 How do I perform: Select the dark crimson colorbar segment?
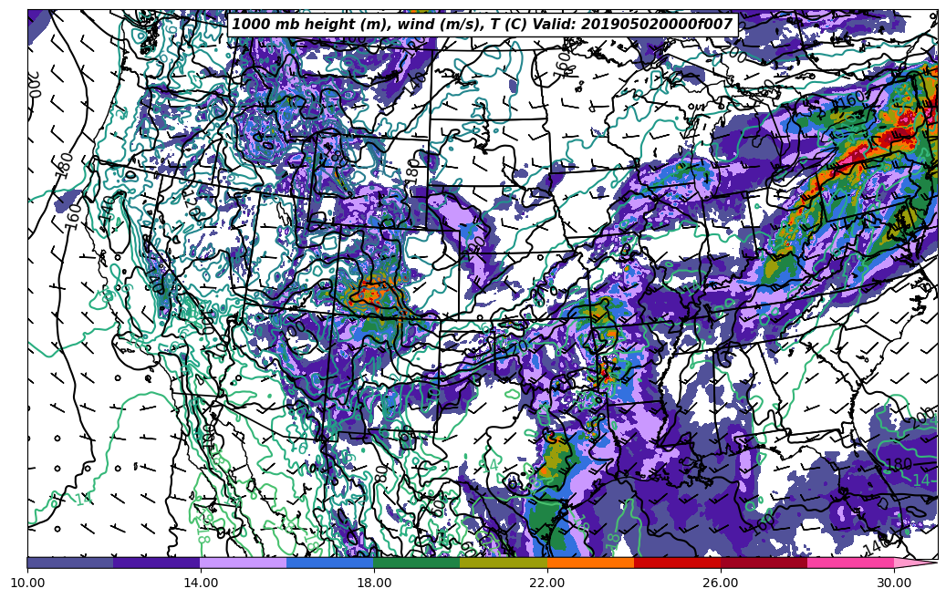(x=764, y=563)
